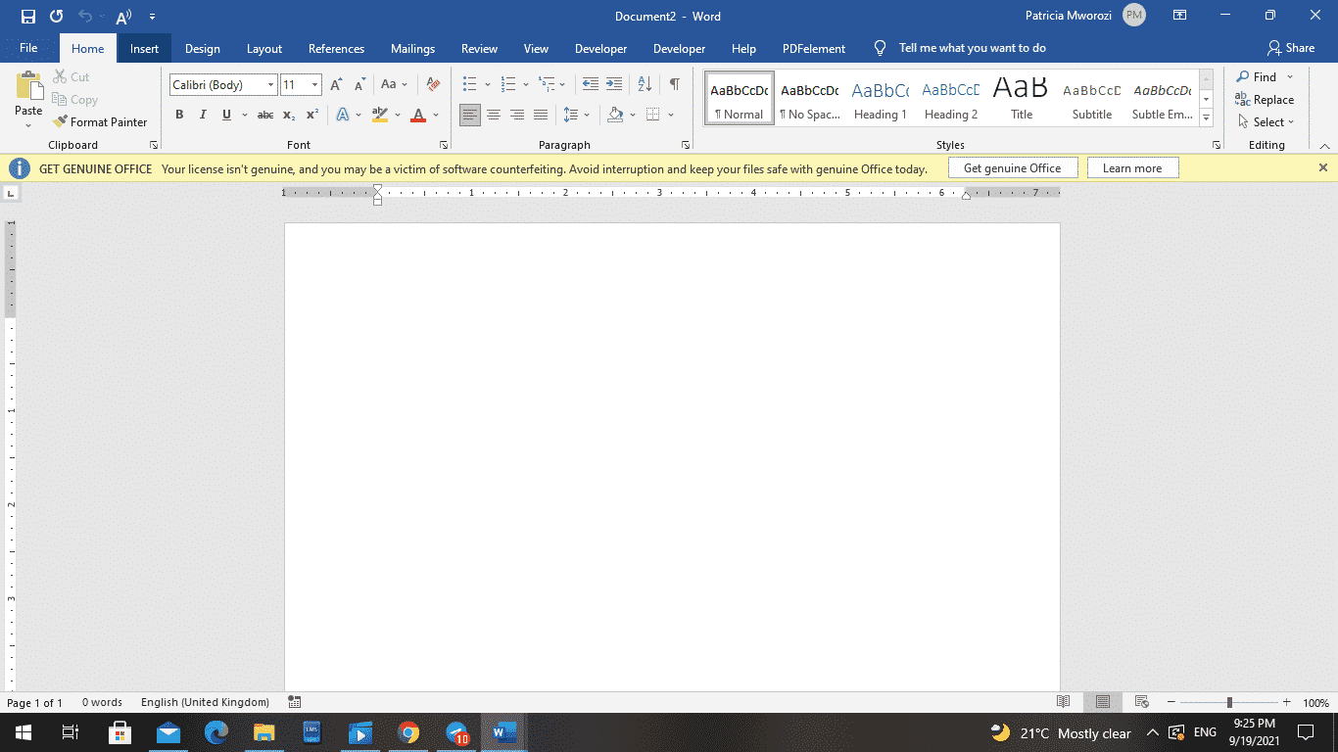Click the Undo arrow in Quick Access Toolbar

[85, 17]
